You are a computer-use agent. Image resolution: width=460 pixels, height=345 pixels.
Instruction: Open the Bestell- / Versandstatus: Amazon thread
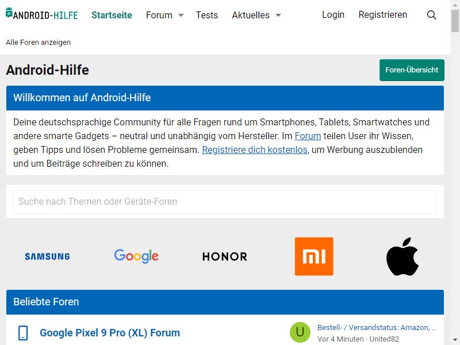coord(377,328)
